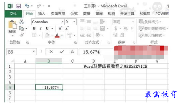This screenshot has width=179, height=103.
Task: Open Insert Function fx dialog
Action: pos(72,52)
